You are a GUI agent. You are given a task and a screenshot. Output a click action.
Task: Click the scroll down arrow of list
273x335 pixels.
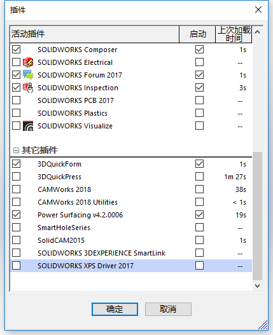[258, 286]
